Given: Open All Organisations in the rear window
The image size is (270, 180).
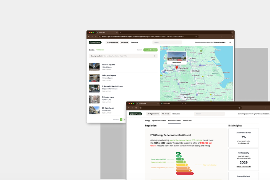Looking at the screenshot, I should pyautogui.click(x=112, y=42).
